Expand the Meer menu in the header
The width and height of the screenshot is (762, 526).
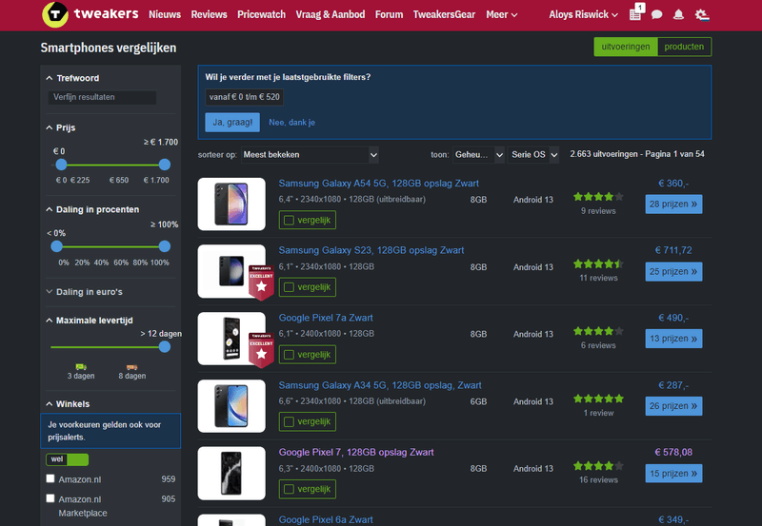(502, 14)
